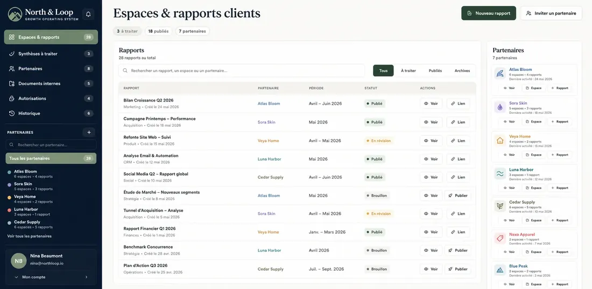The image size is (592, 289).
Task: Click the Veya Home house icon
Action: pos(501,141)
